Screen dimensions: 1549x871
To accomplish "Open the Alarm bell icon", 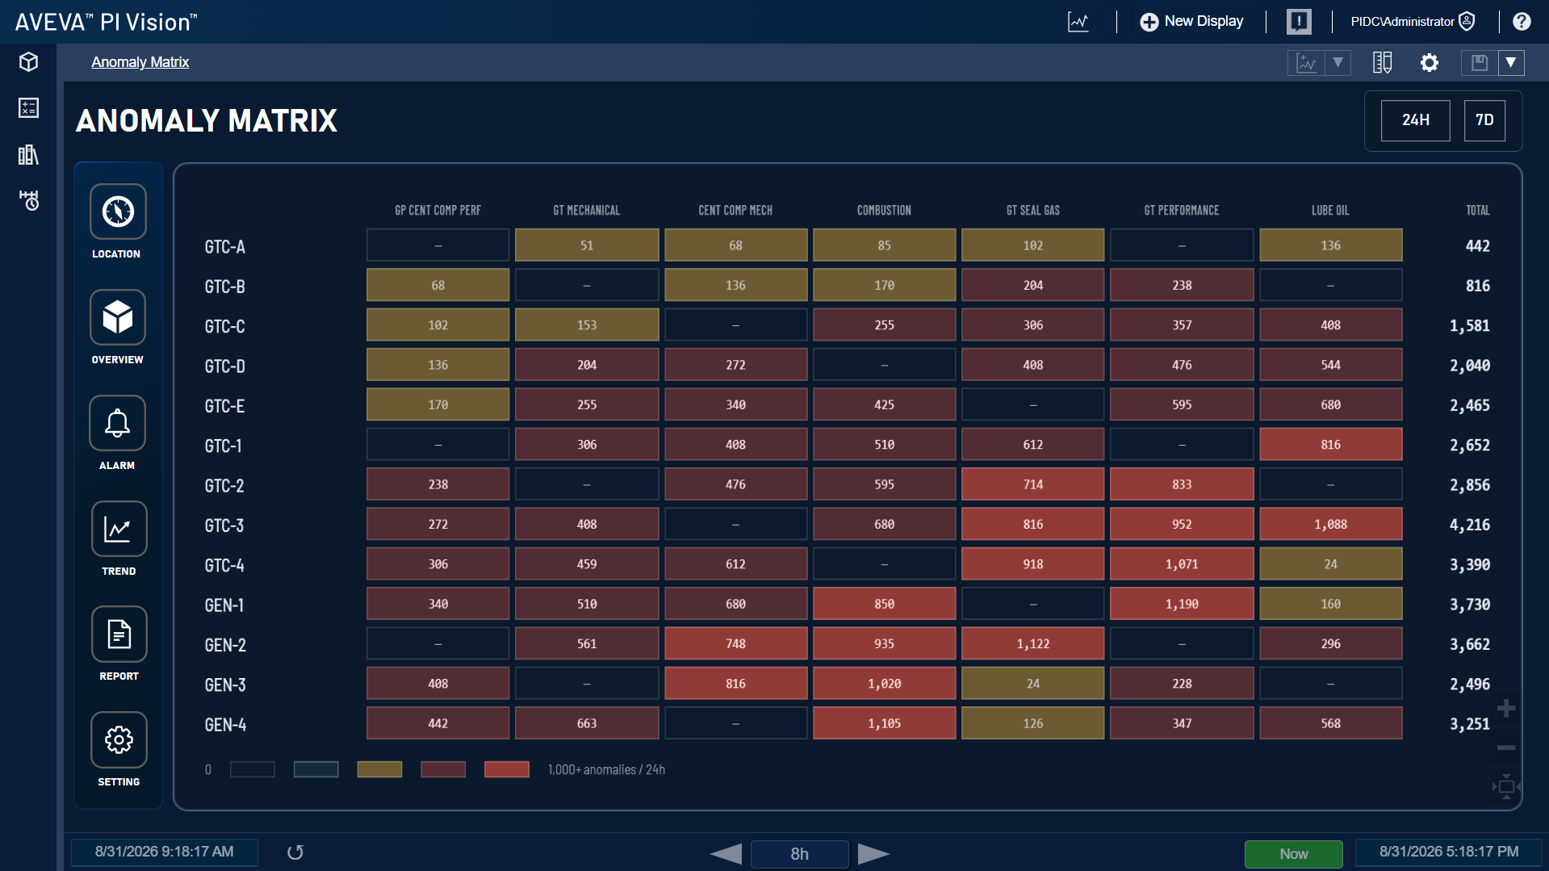I will (118, 423).
